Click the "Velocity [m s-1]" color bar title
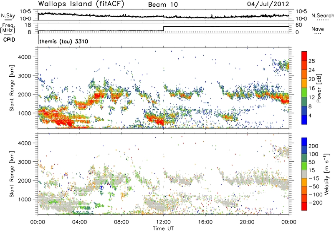This screenshot has height=231, width=334. pyautogui.click(x=327, y=174)
